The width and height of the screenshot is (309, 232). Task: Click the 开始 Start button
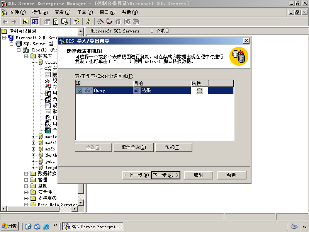point(10,226)
